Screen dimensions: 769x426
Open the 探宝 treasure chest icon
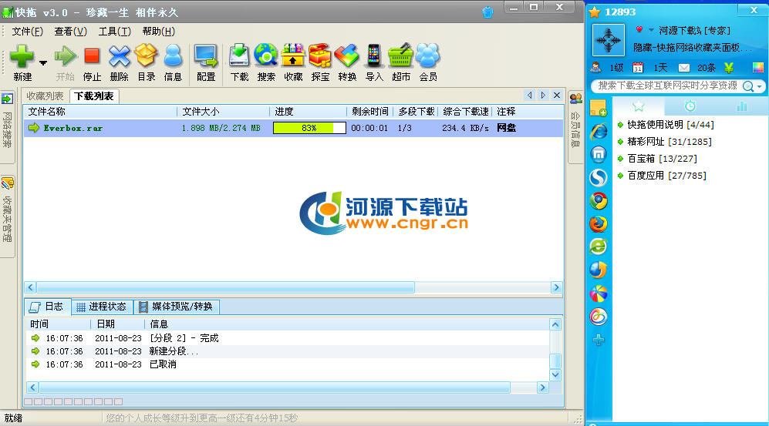pos(320,55)
